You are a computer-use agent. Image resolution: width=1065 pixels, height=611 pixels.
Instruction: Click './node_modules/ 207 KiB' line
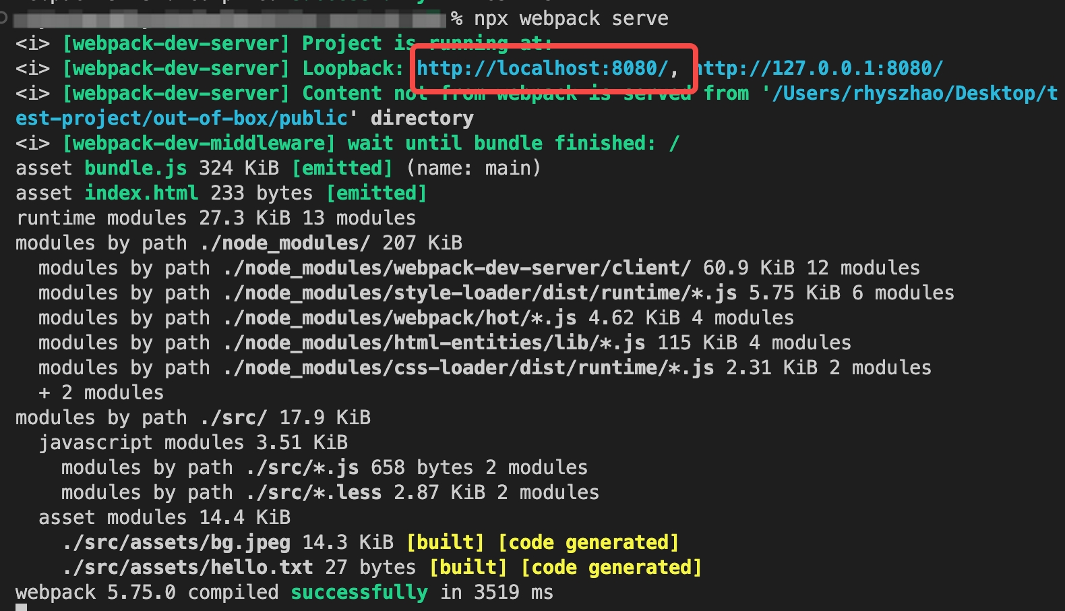[331, 243]
